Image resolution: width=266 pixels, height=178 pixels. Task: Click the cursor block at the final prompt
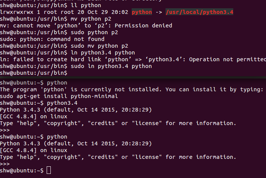click(49, 171)
